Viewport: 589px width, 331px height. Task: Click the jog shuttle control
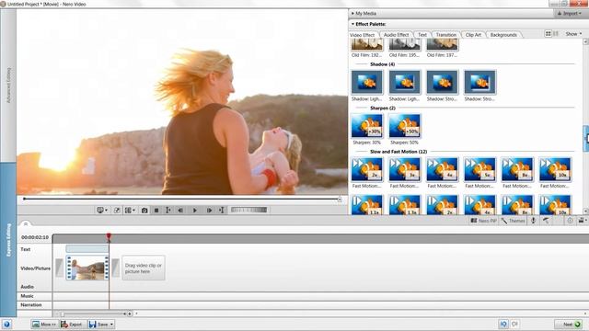coord(248,210)
